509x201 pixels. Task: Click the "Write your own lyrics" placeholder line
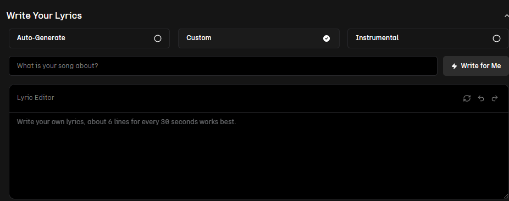(126, 122)
